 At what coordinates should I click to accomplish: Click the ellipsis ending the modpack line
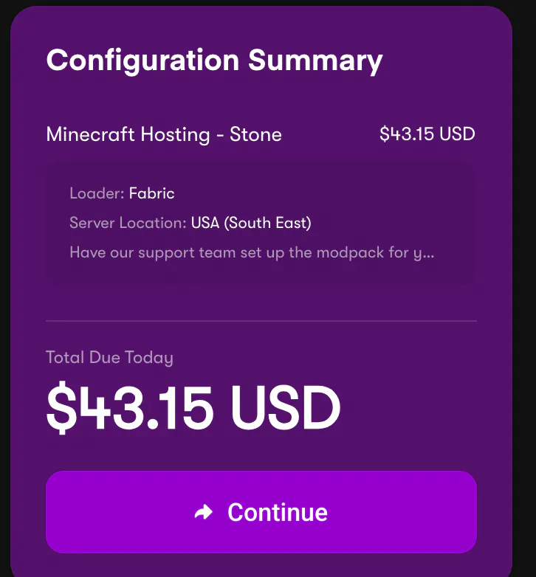[428, 253]
